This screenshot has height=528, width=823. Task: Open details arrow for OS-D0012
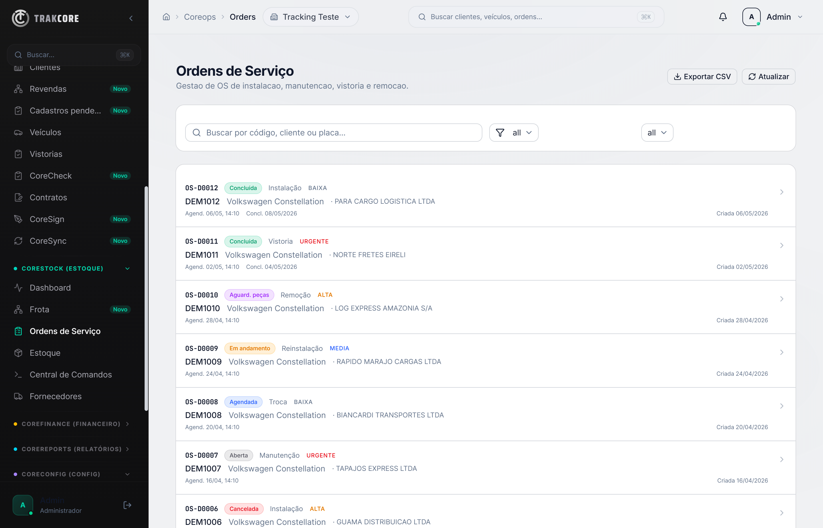[x=782, y=192]
